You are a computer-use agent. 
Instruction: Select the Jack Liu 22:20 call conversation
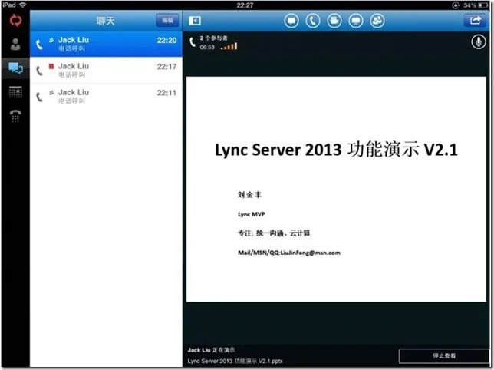click(106, 44)
